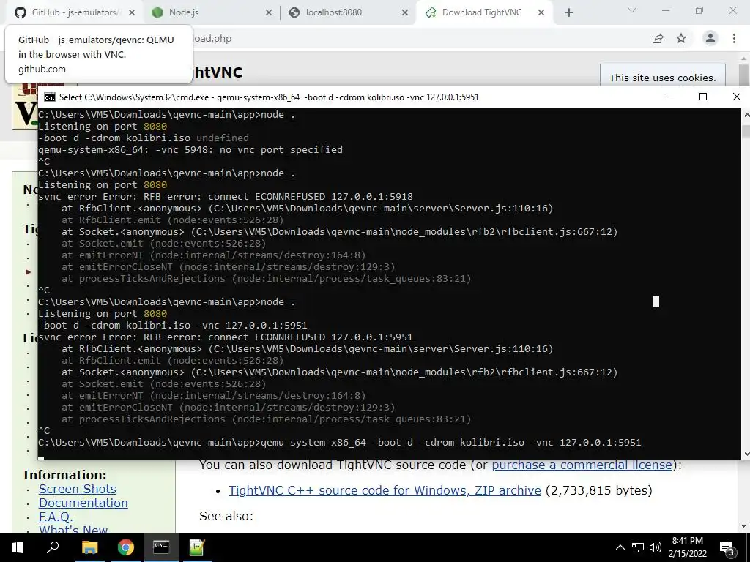This screenshot has height=562, width=750.
Task: Open the Chrome profile avatar
Action: (x=710, y=38)
